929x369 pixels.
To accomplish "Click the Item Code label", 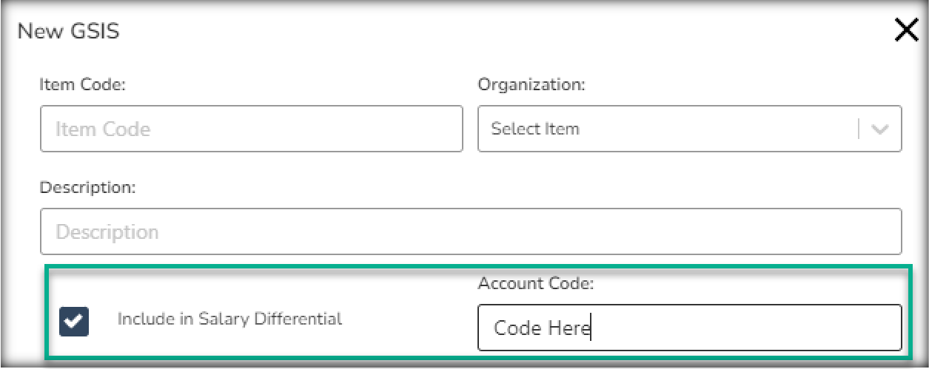I will click(x=83, y=85).
